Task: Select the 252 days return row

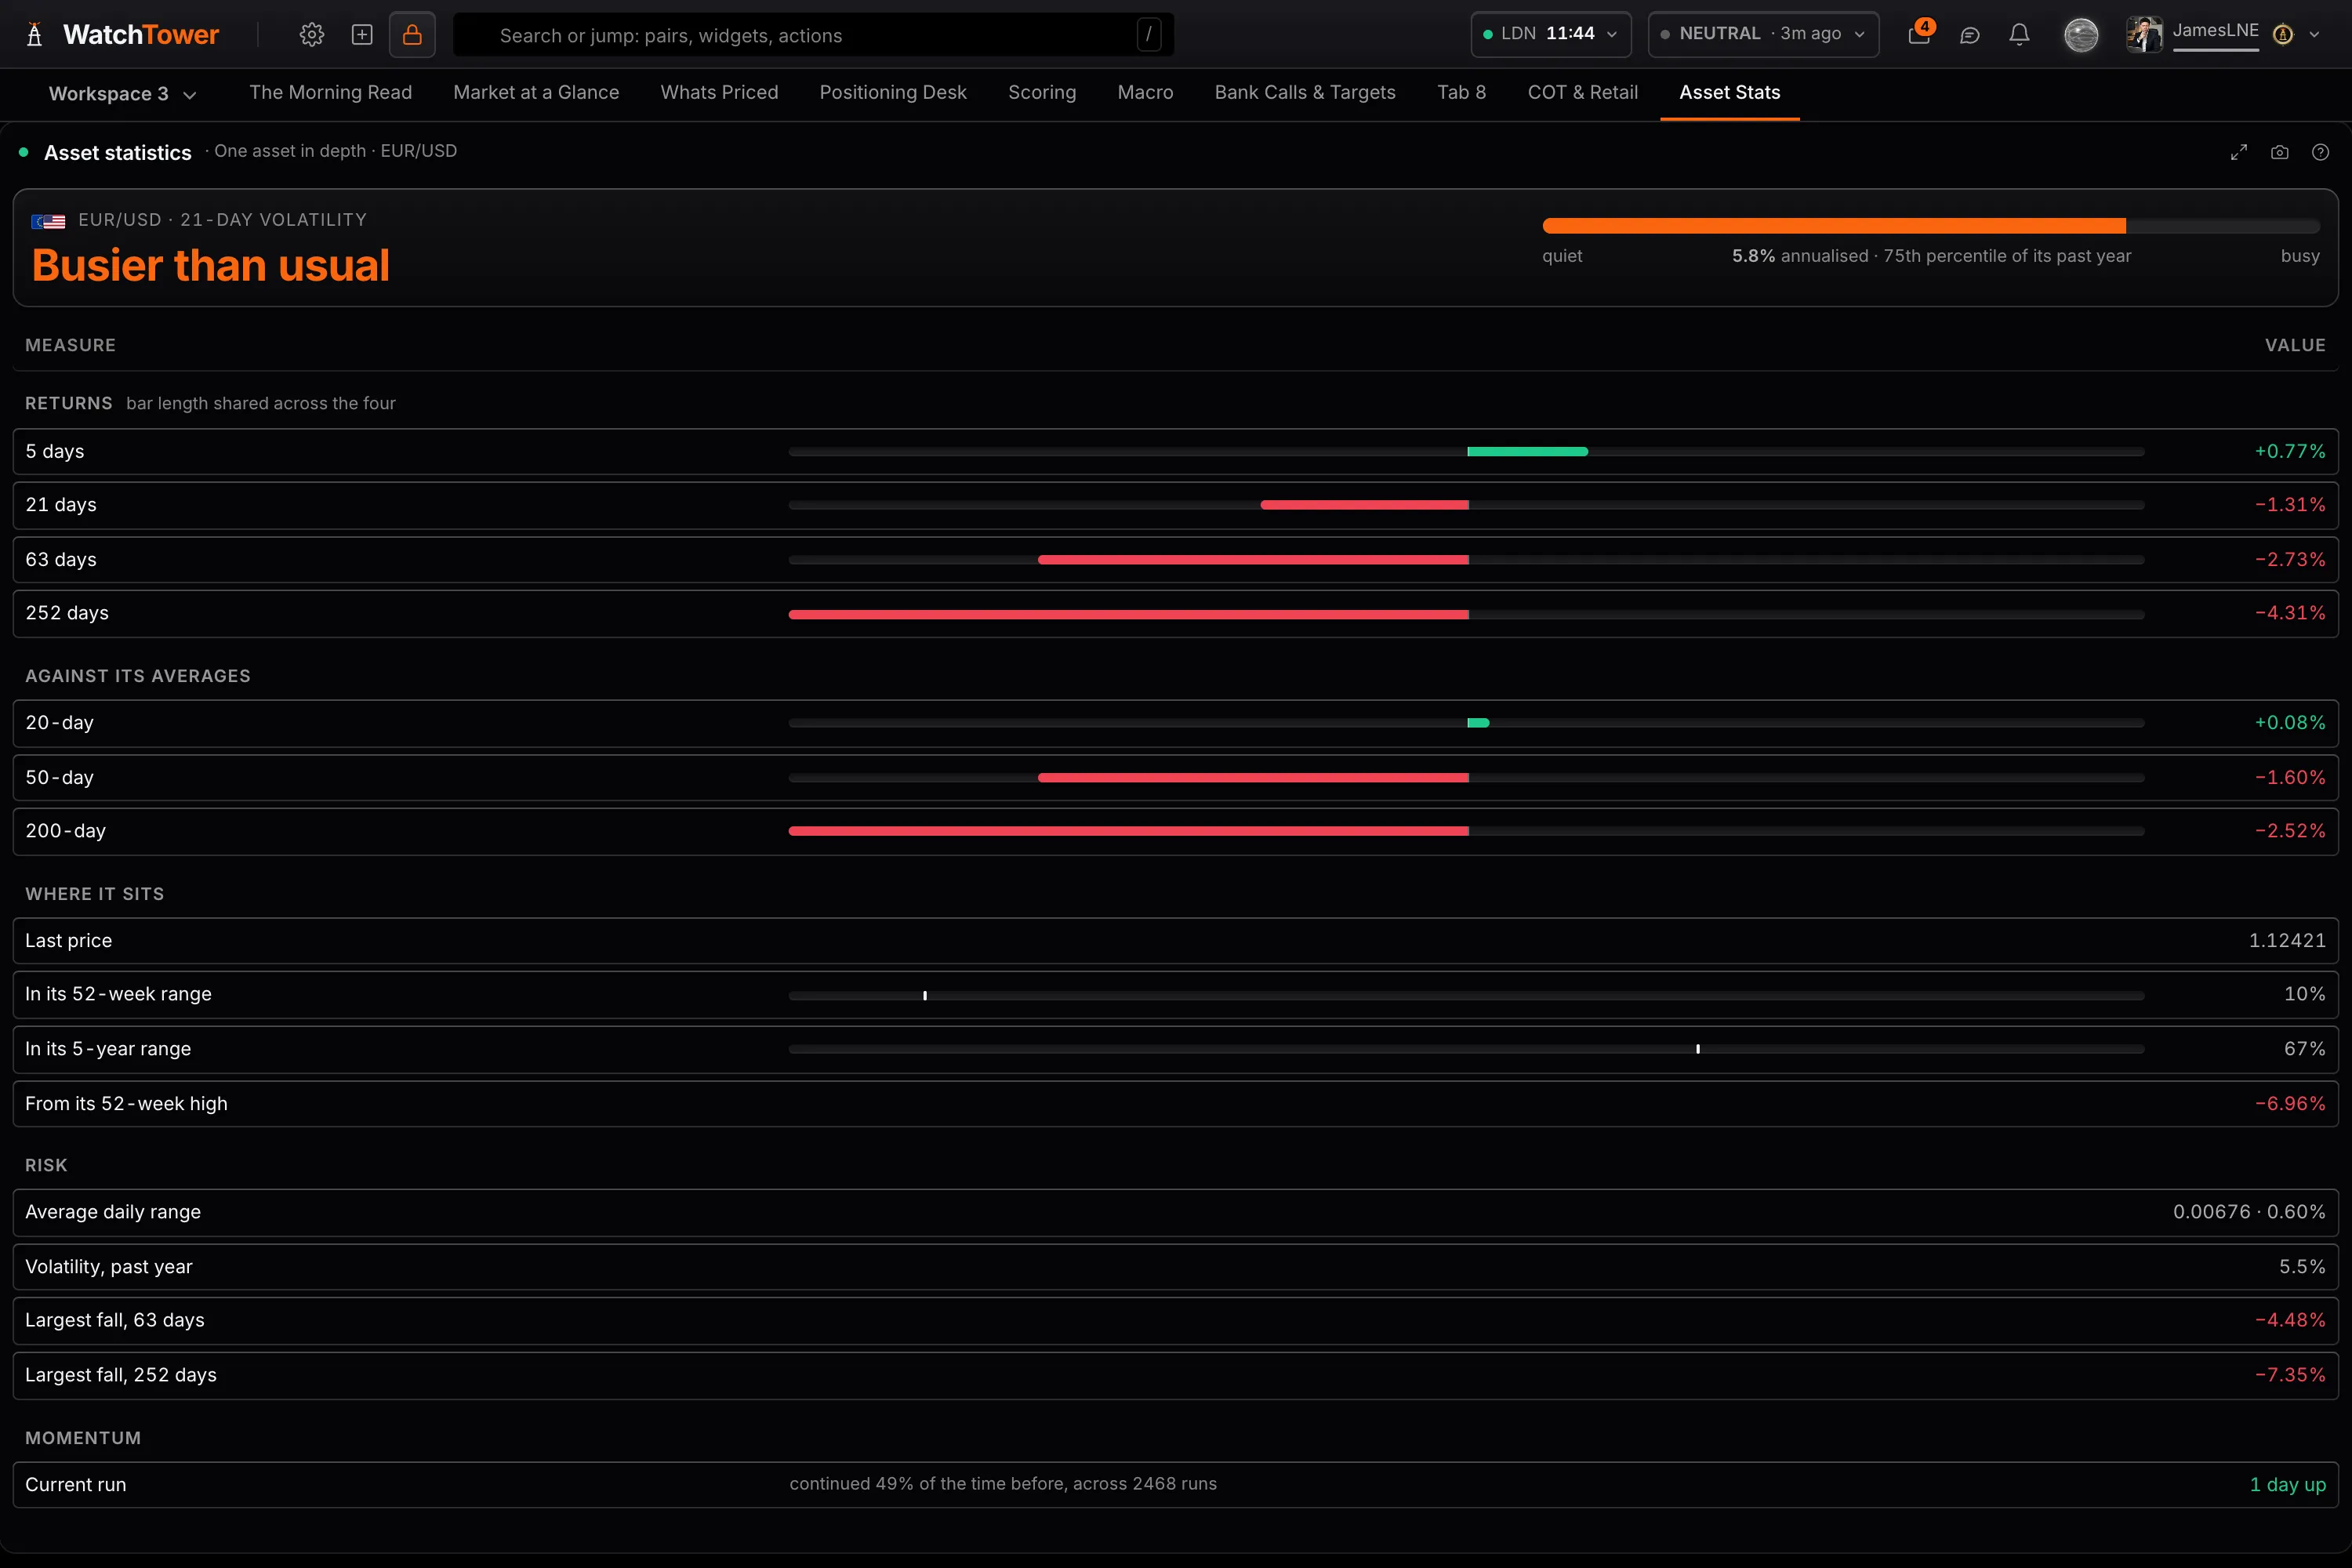Action: click(x=1175, y=614)
